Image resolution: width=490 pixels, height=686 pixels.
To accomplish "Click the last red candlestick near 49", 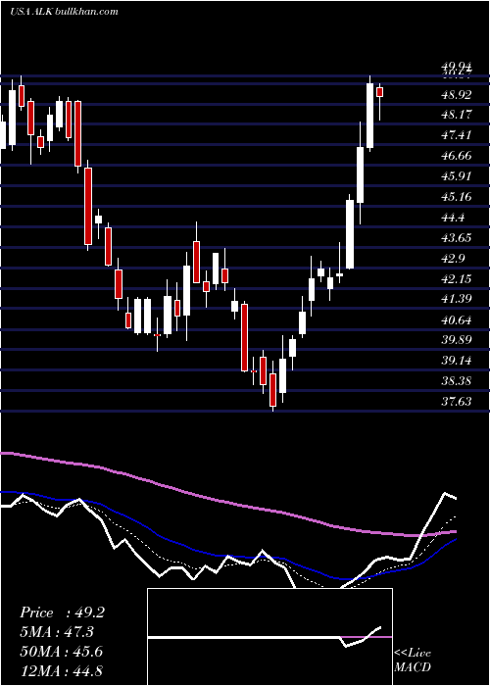I will coord(380,92).
